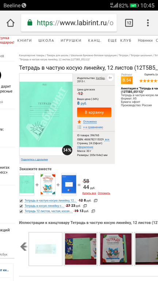Screen dimensions: 158x281
Task: Click the comparison list icon
Action: point(79,127)
